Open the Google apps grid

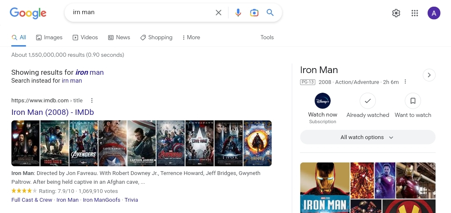click(x=415, y=13)
